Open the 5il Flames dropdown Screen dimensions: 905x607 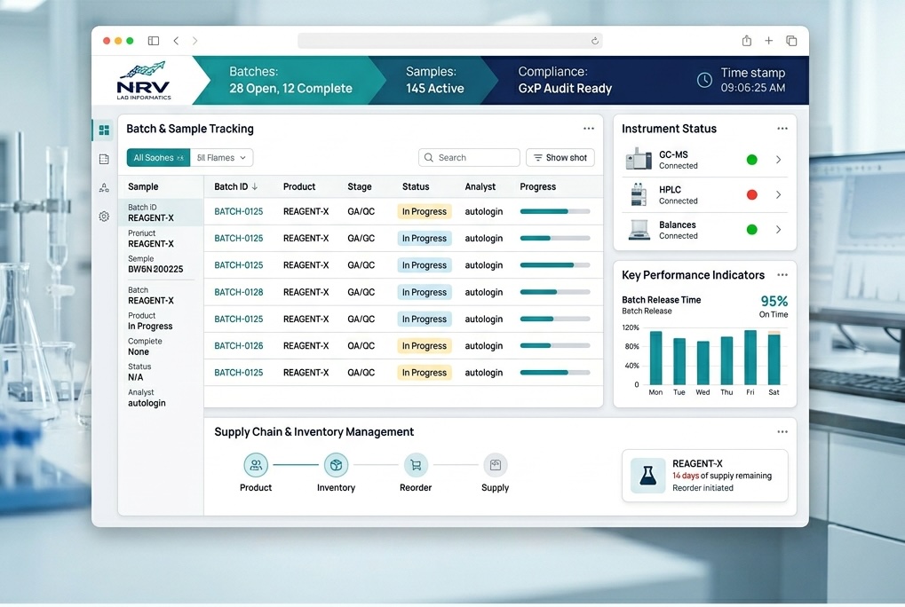(x=222, y=157)
